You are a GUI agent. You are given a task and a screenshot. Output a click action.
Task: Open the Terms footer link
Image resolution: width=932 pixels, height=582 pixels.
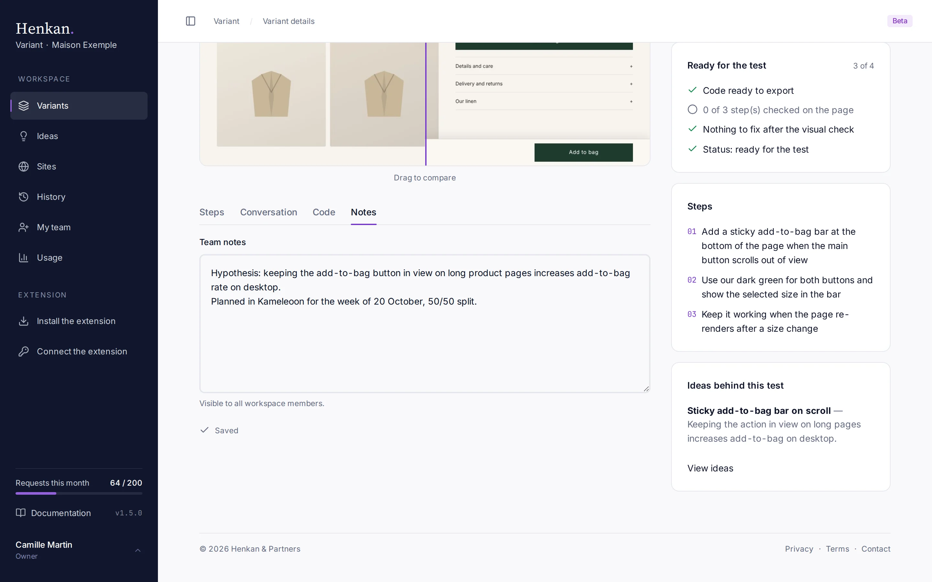click(x=837, y=549)
